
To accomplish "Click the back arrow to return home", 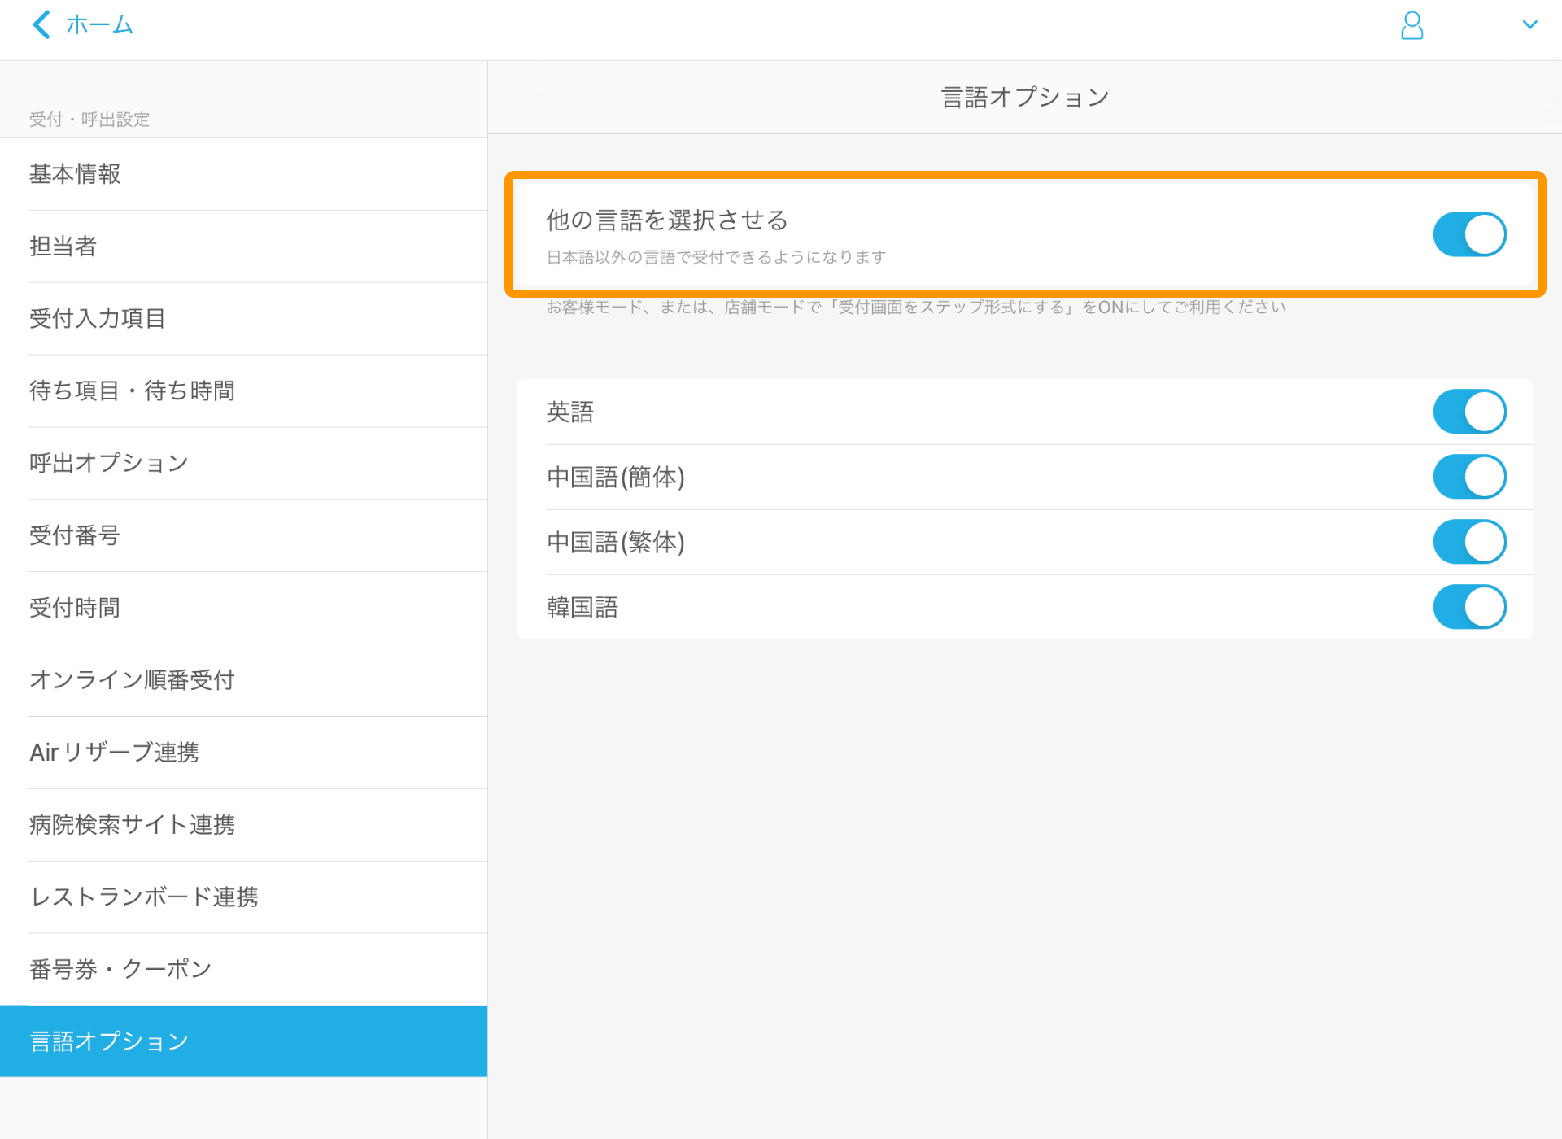I will click(x=41, y=24).
